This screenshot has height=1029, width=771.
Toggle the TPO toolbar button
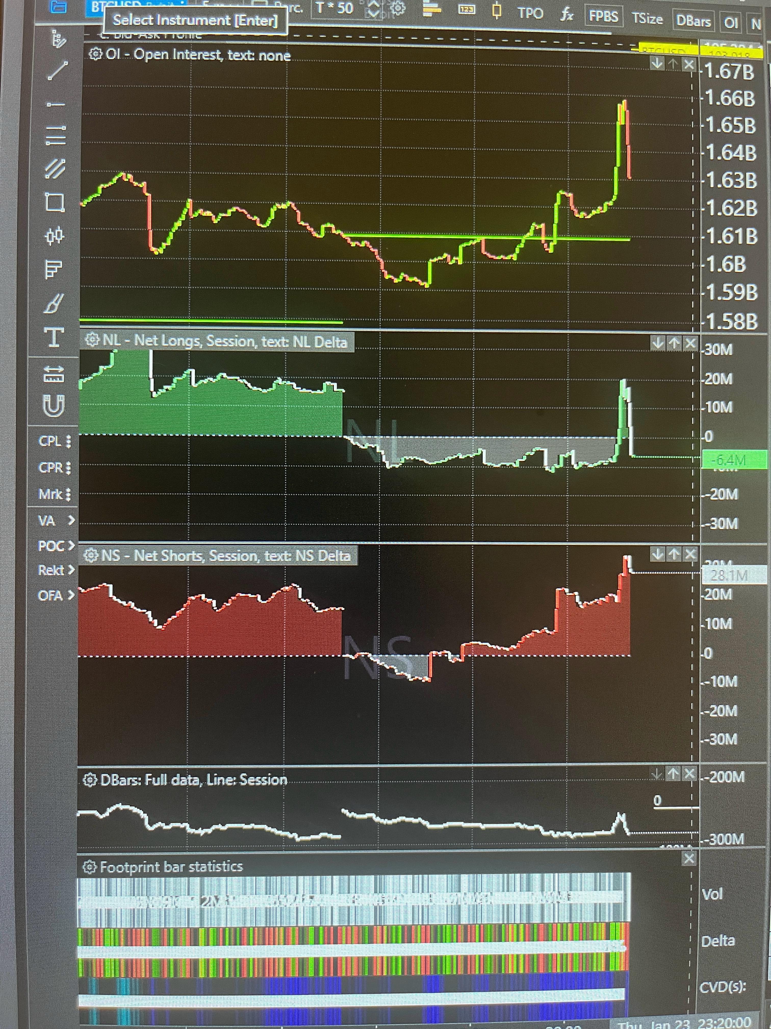tap(531, 14)
